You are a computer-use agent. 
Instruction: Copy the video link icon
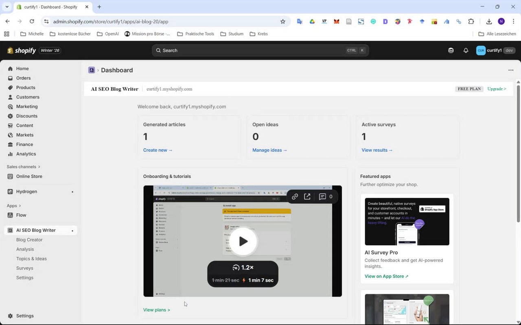[295, 196]
